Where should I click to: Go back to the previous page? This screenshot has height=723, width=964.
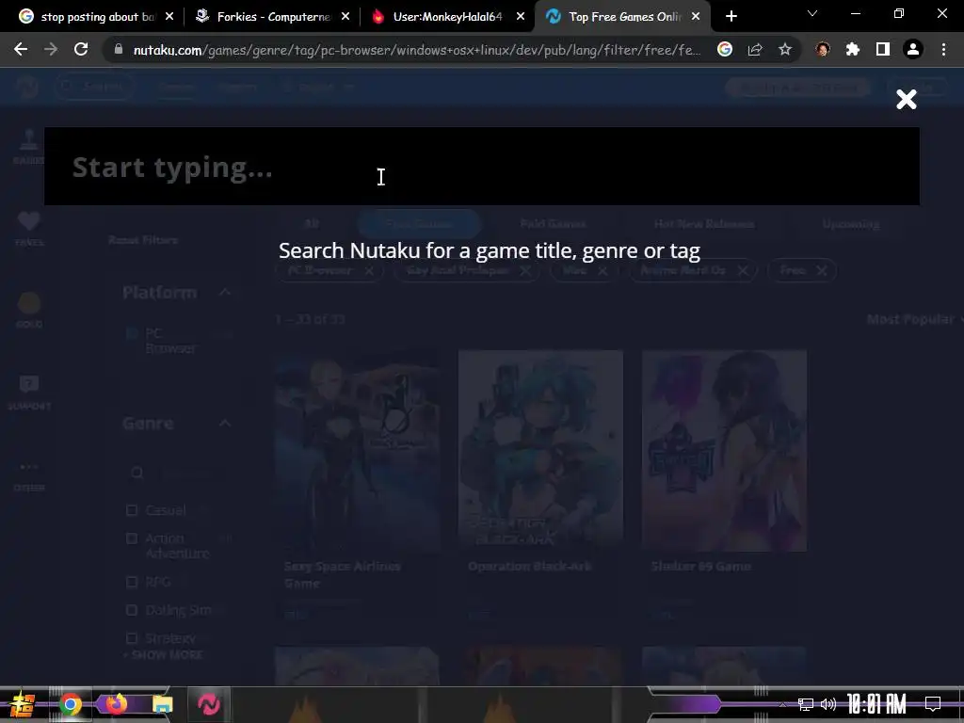coord(21,49)
